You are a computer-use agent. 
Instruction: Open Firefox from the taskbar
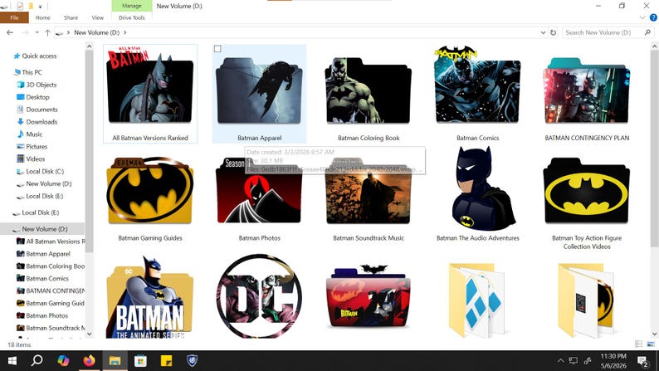coord(89,360)
